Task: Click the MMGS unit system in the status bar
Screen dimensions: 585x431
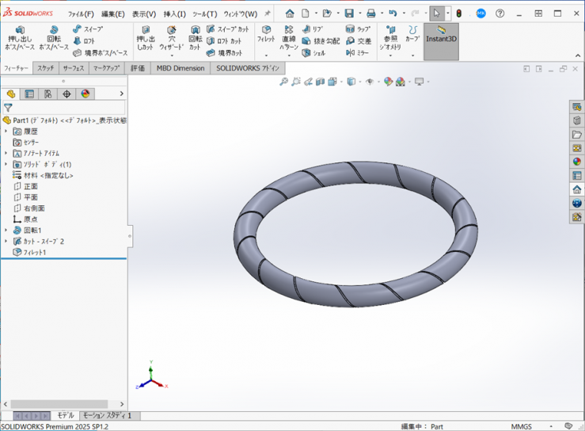Action: point(521,426)
